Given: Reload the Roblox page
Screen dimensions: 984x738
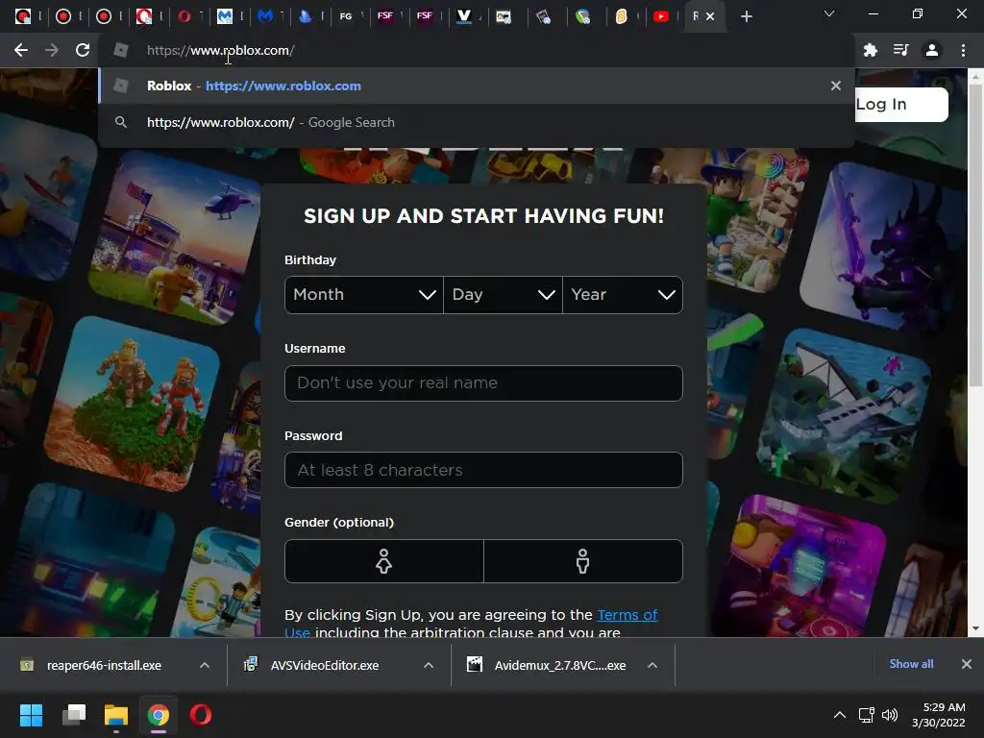Looking at the screenshot, I should pos(83,50).
